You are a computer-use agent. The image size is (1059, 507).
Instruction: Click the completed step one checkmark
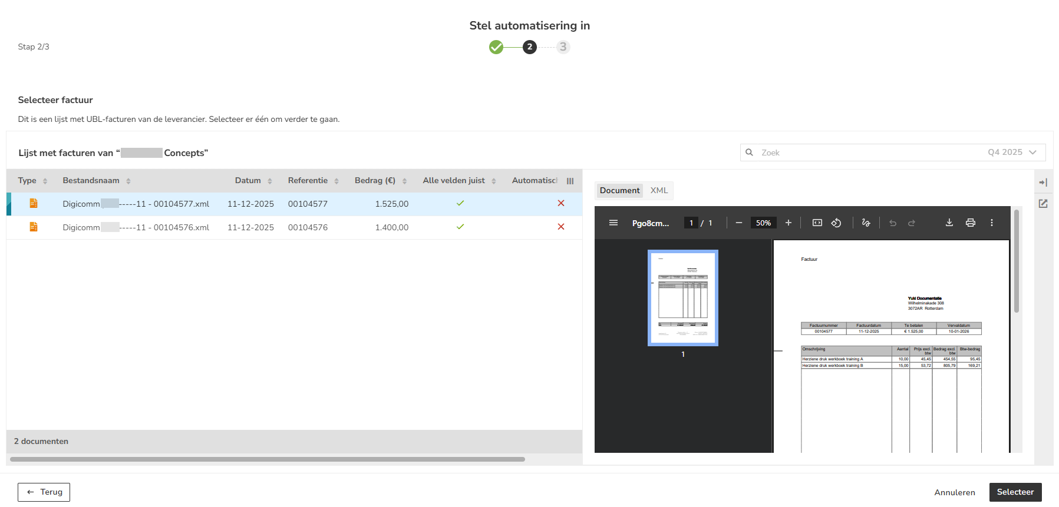(496, 47)
